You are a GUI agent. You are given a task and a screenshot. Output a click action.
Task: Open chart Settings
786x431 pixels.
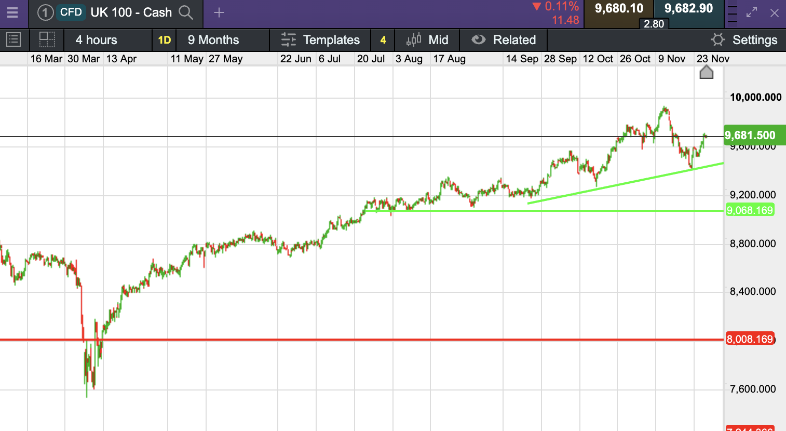click(x=744, y=40)
